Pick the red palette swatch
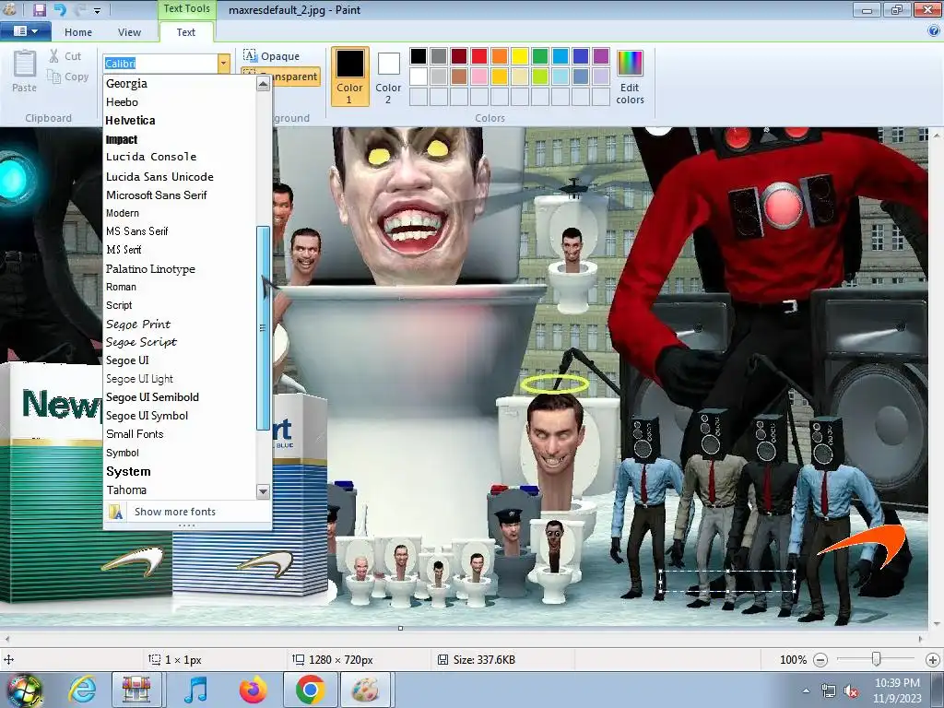 (x=479, y=56)
